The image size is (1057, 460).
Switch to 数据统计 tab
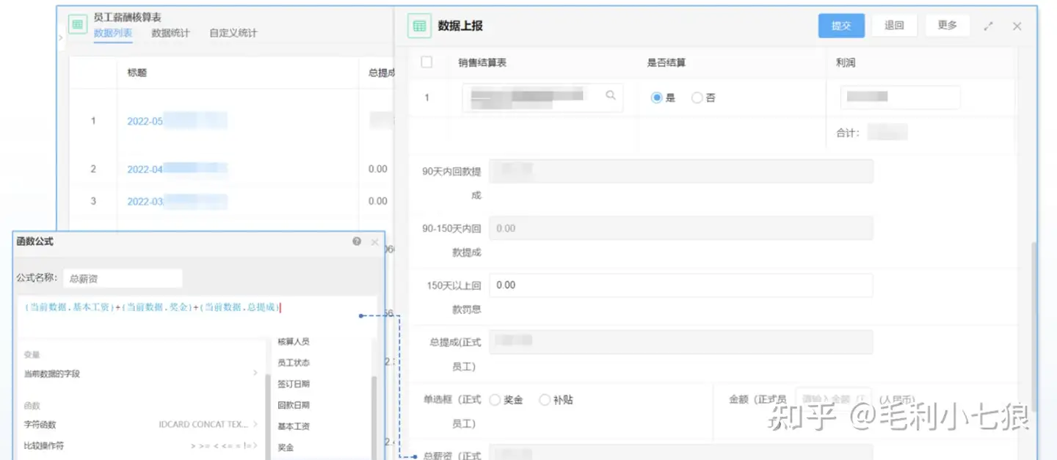point(170,33)
